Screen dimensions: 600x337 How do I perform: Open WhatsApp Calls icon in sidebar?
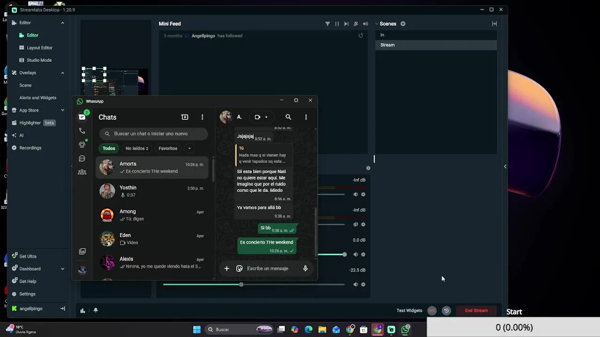(82, 131)
